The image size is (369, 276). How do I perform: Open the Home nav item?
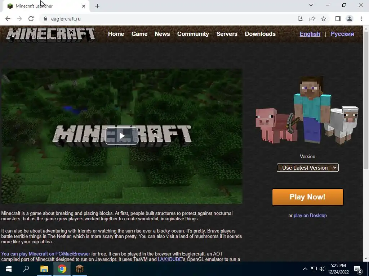tap(116, 34)
